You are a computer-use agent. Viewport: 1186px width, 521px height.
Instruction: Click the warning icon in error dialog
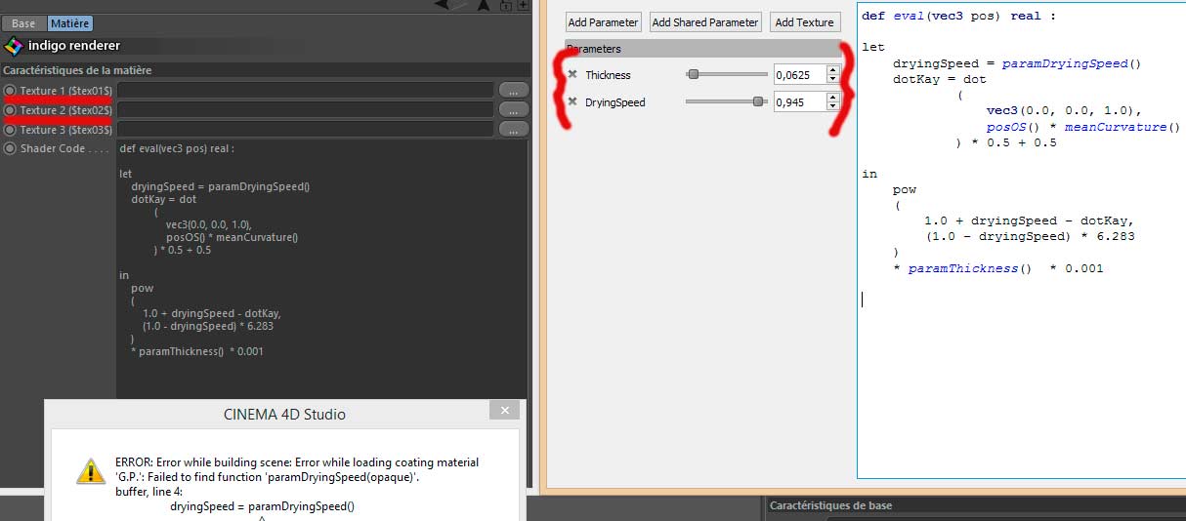click(x=91, y=472)
